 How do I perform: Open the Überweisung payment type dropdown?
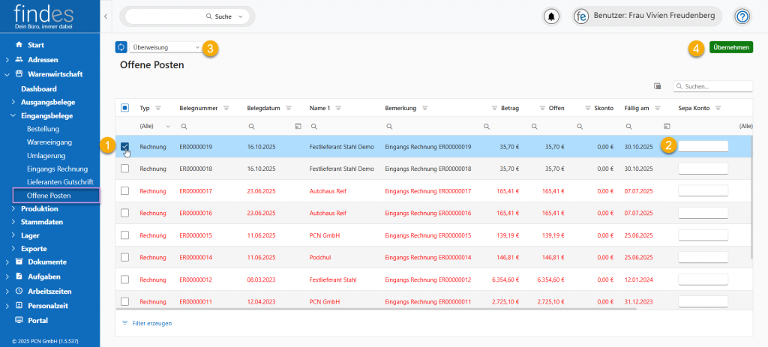(166, 47)
